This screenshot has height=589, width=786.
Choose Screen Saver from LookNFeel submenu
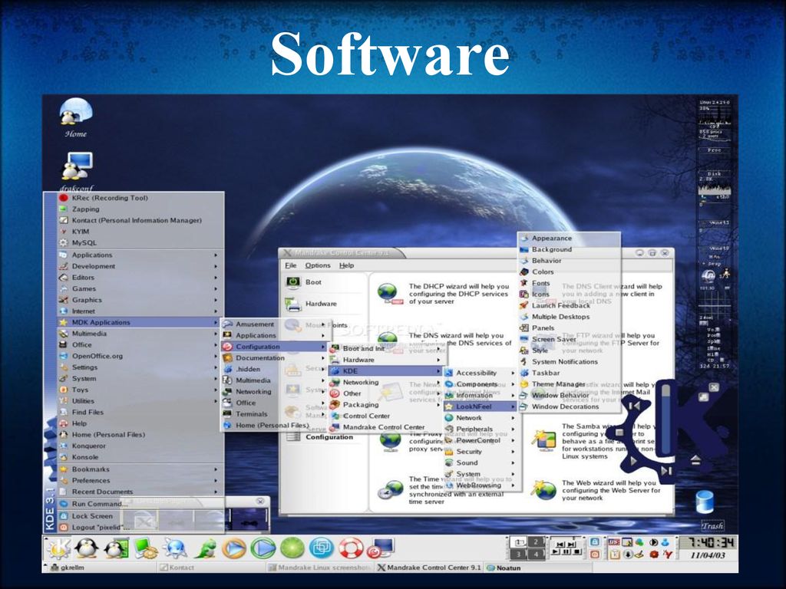[569, 339]
